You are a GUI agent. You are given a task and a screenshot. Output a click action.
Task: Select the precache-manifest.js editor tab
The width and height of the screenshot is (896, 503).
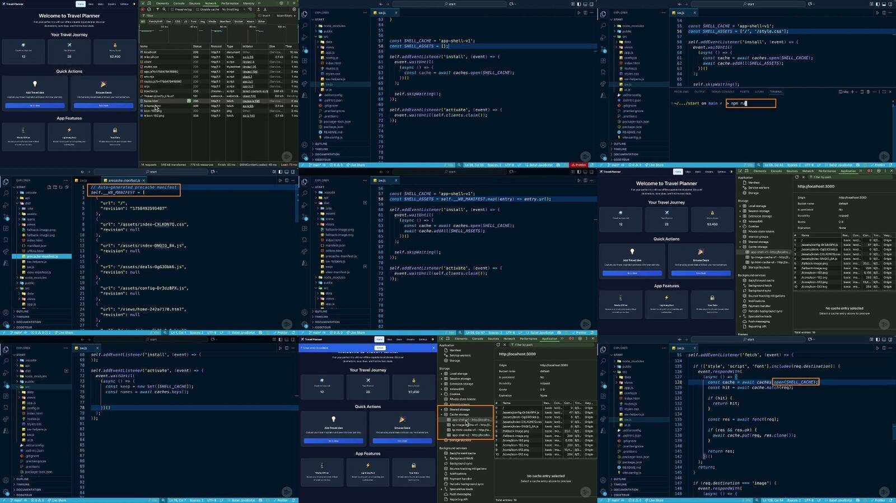click(x=123, y=180)
